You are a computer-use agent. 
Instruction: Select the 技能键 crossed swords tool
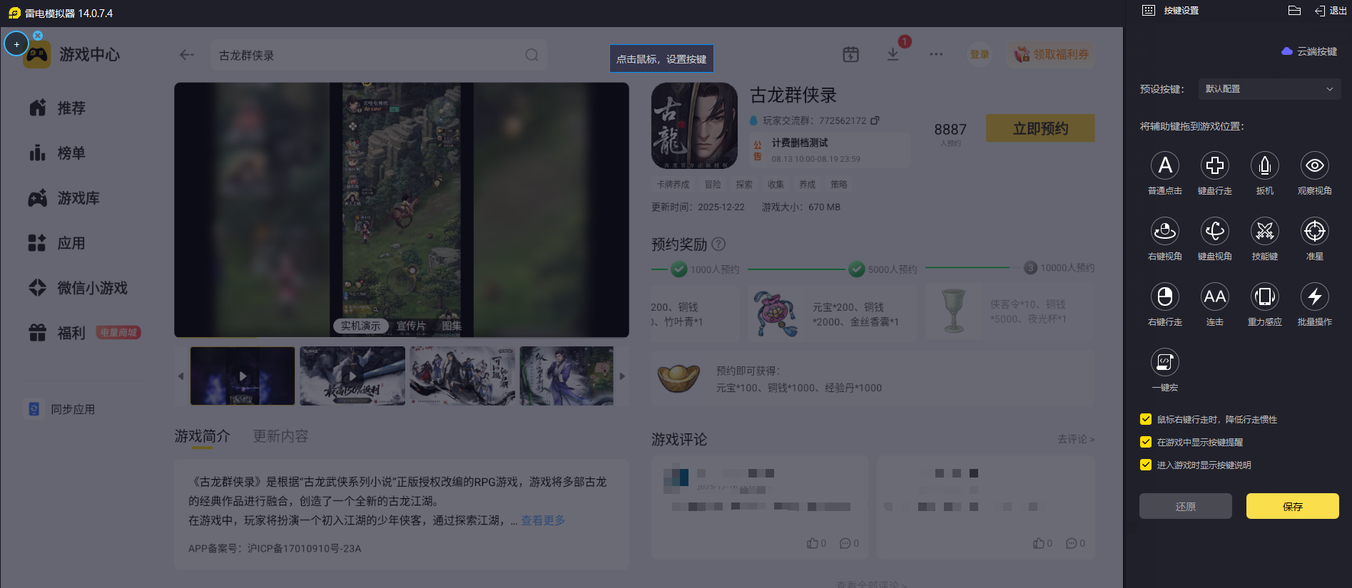[x=1265, y=231]
